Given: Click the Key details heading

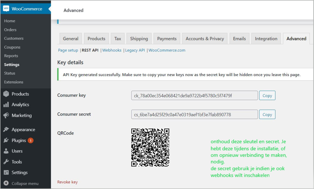Looking at the screenshot, I should click(70, 62).
